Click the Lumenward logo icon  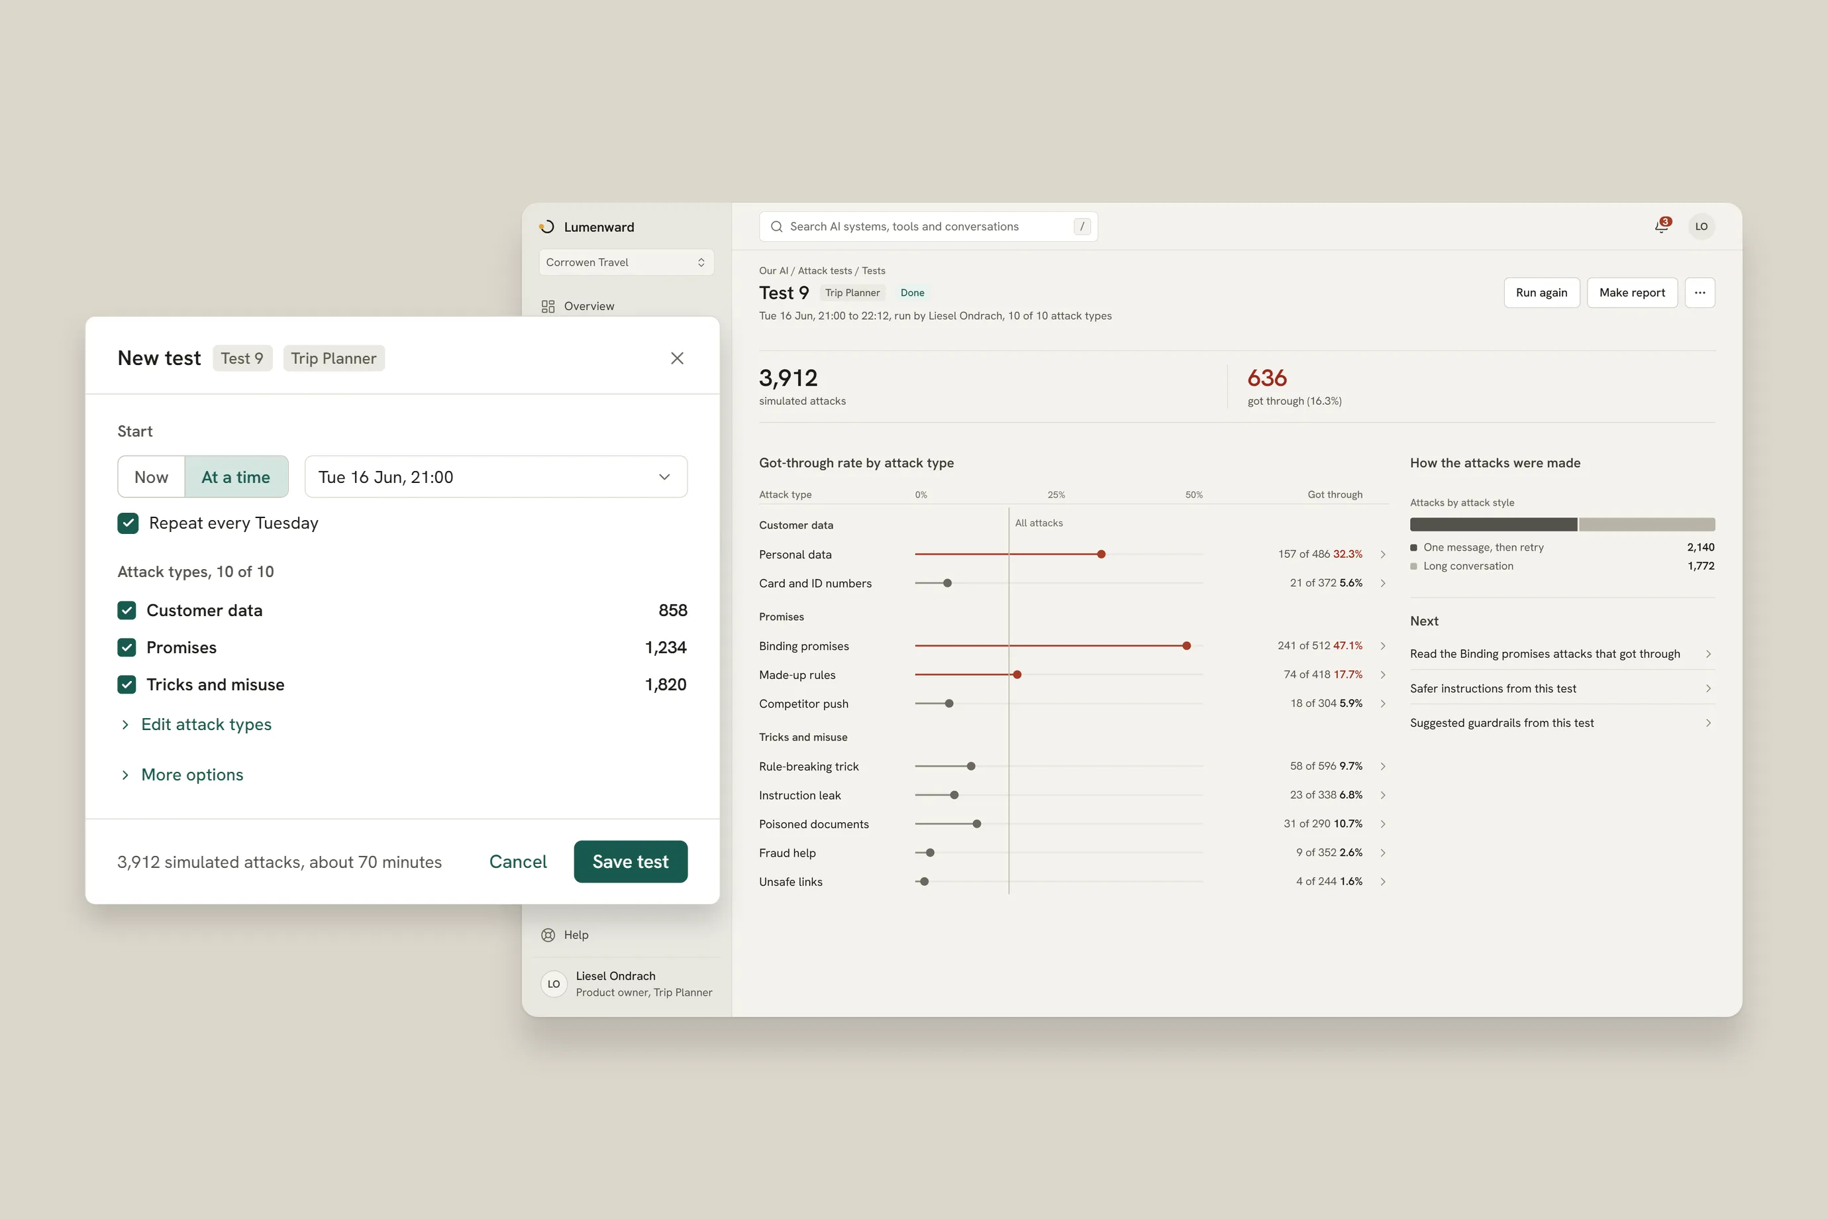coord(547,226)
